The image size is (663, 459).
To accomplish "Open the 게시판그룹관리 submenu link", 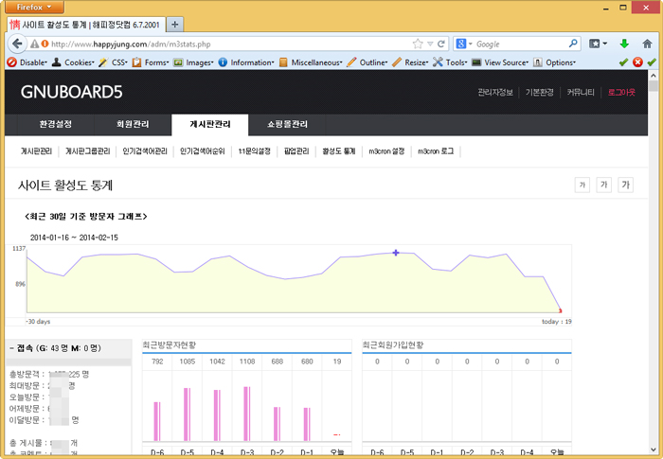I will click(x=87, y=150).
